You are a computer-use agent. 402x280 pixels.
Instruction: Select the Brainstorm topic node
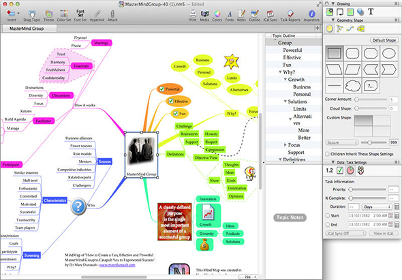pyautogui.click(x=189, y=134)
